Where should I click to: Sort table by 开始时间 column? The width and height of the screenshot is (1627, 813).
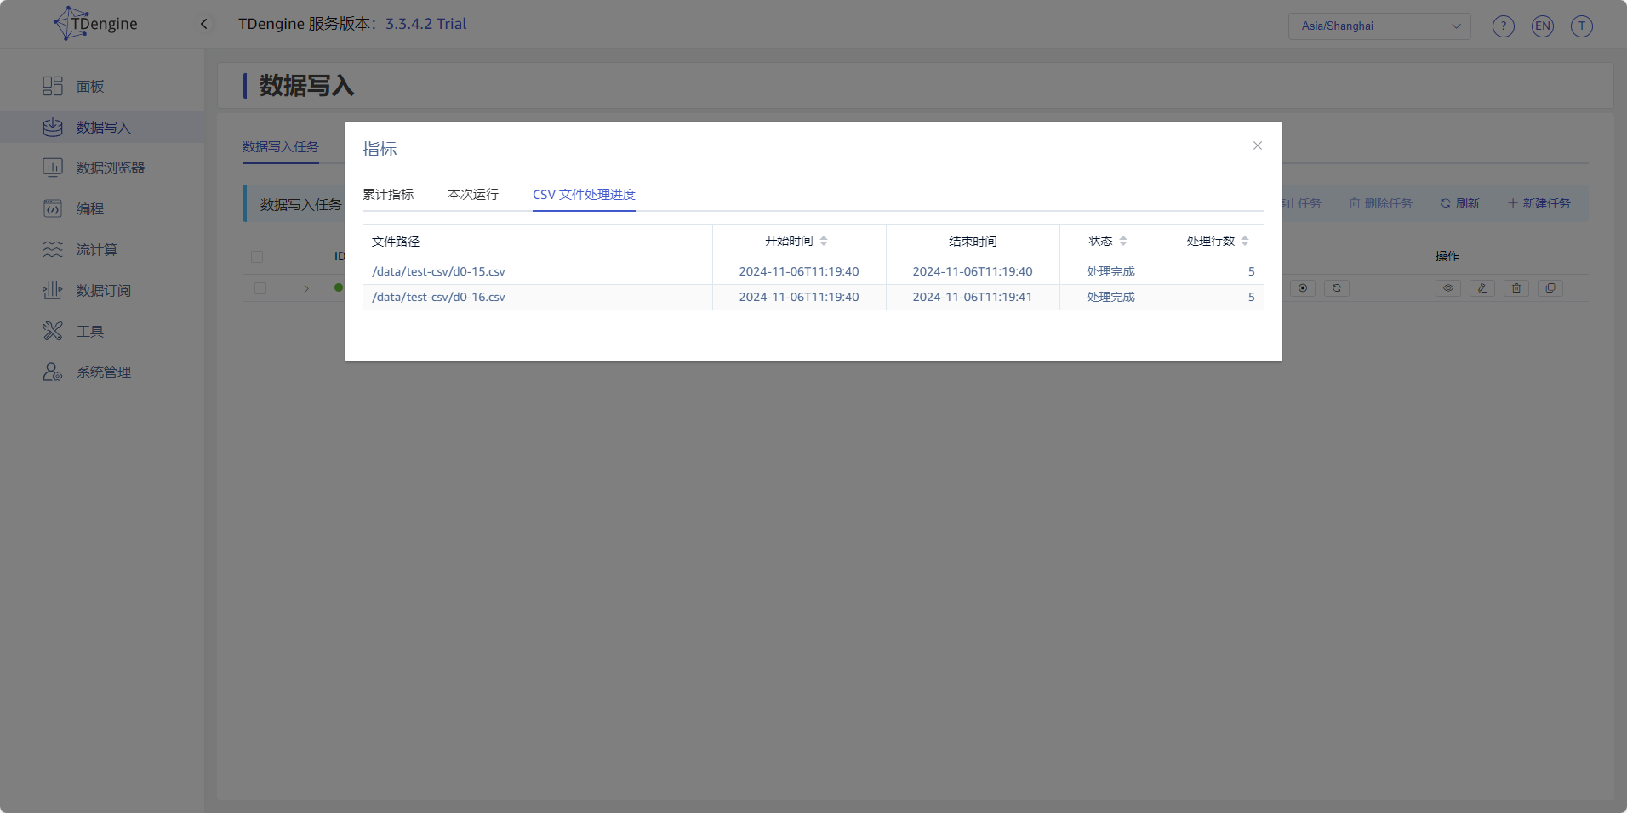tap(823, 242)
